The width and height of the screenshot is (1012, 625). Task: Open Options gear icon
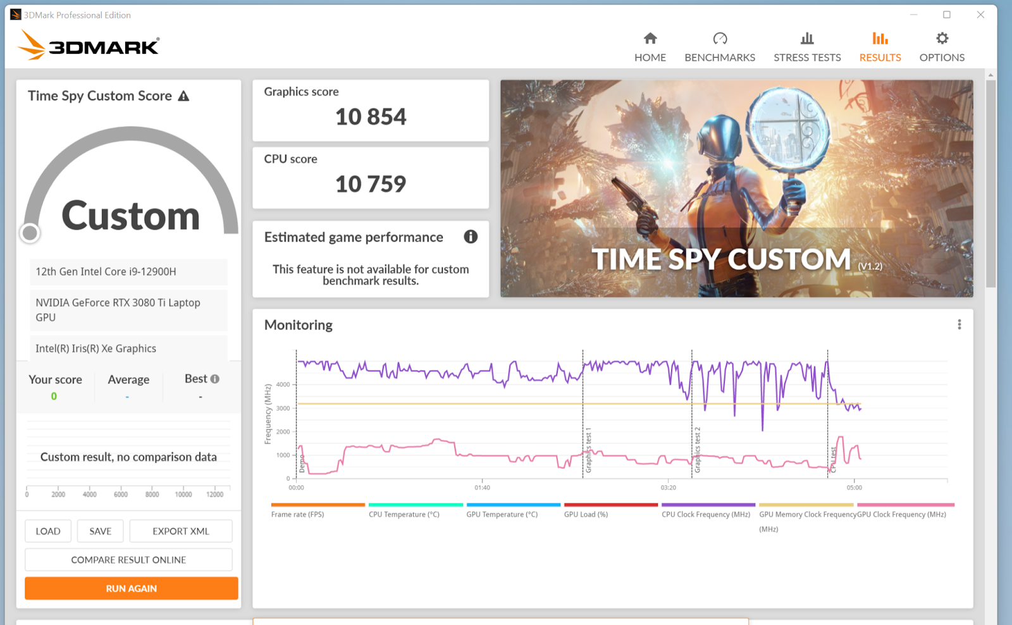942,39
